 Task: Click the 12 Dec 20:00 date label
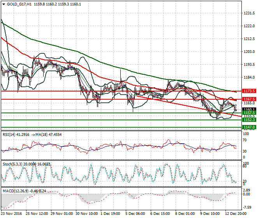coord(235,214)
